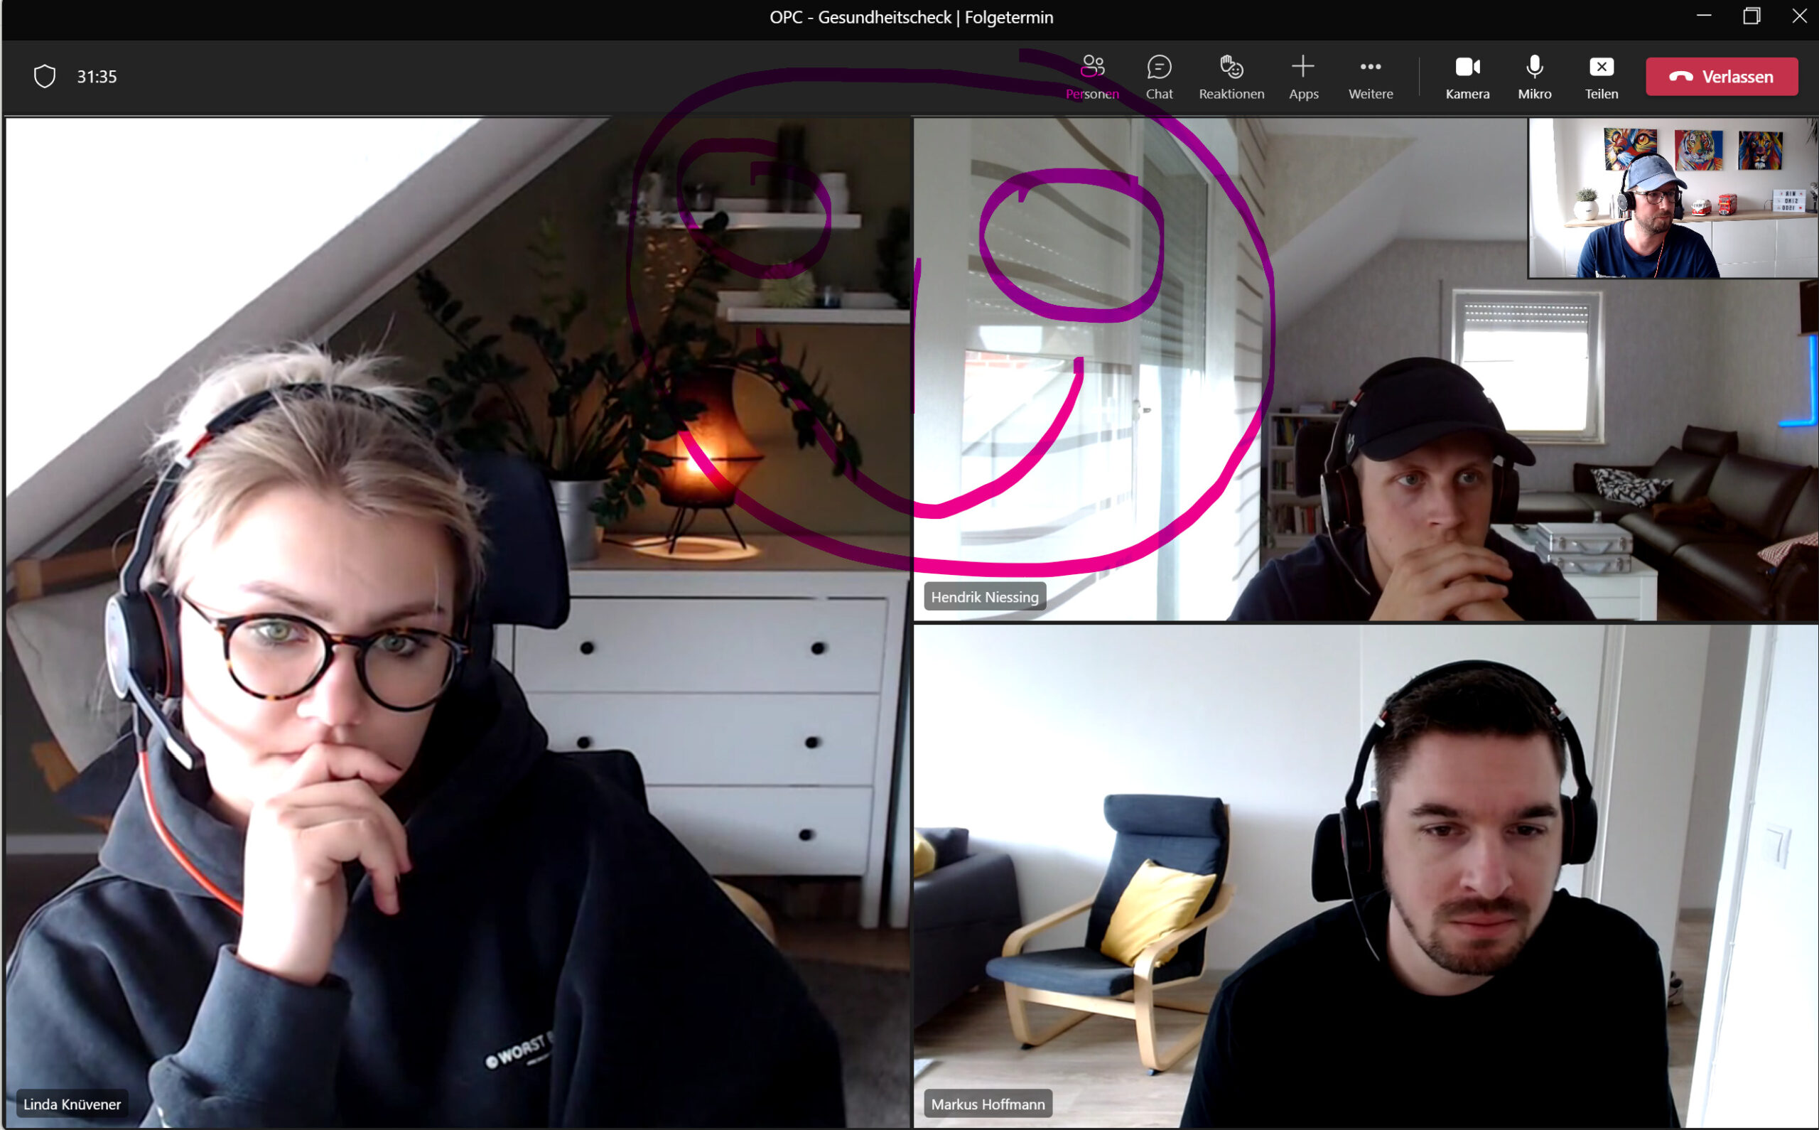Open the Reaktionen menu
Image resolution: width=1819 pixels, height=1130 pixels.
pos(1231,76)
